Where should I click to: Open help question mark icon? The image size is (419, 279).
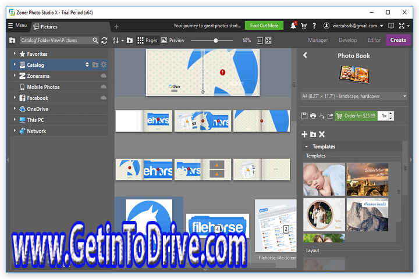click(314, 26)
